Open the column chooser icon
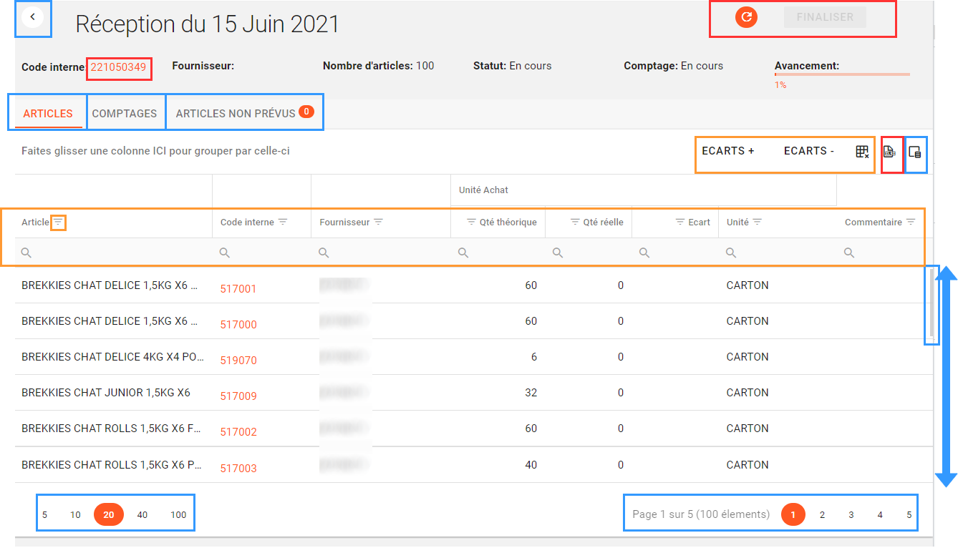The height and width of the screenshot is (548, 958). click(915, 152)
